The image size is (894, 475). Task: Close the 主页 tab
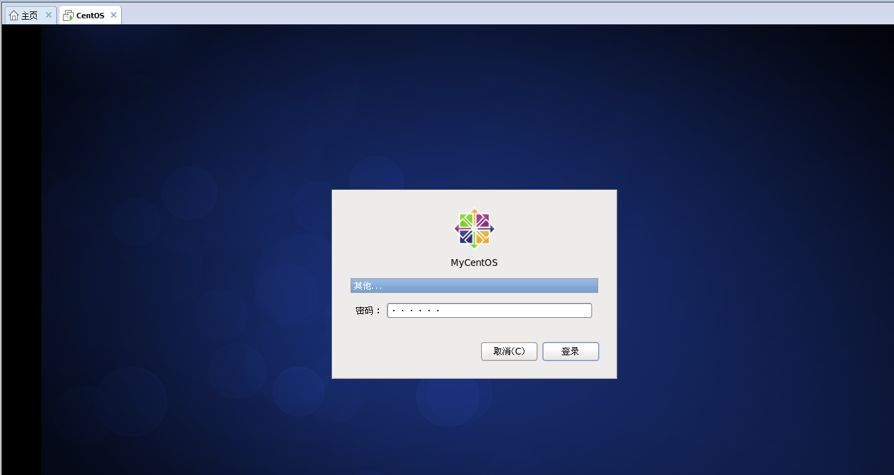[x=49, y=15]
